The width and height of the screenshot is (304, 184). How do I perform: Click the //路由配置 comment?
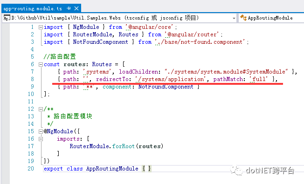pos(60,57)
